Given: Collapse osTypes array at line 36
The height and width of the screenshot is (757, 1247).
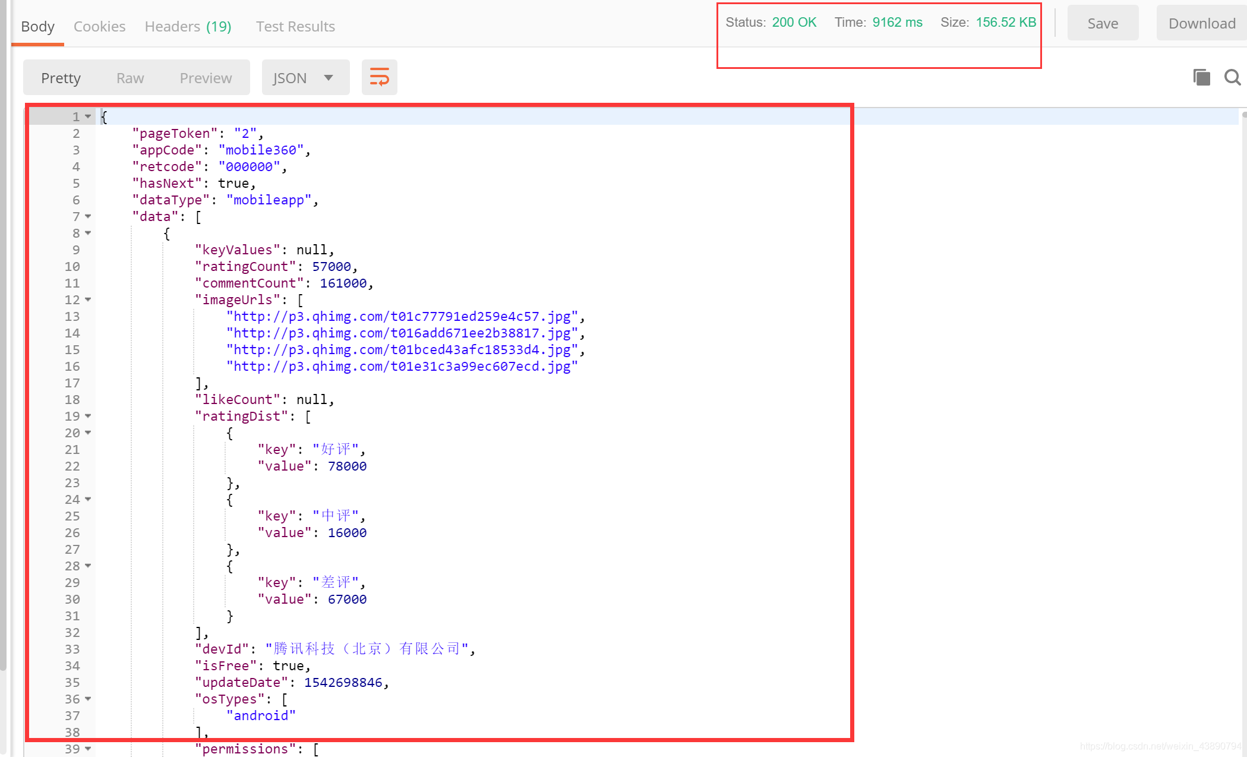Looking at the screenshot, I should point(88,699).
